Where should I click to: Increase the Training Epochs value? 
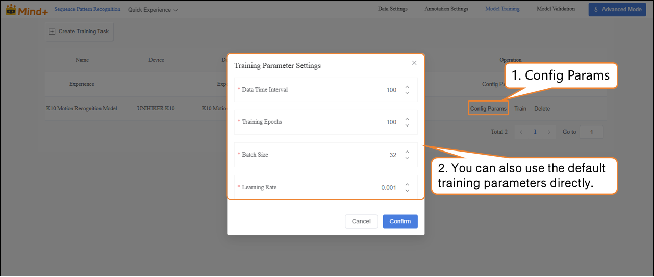[407, 119]
